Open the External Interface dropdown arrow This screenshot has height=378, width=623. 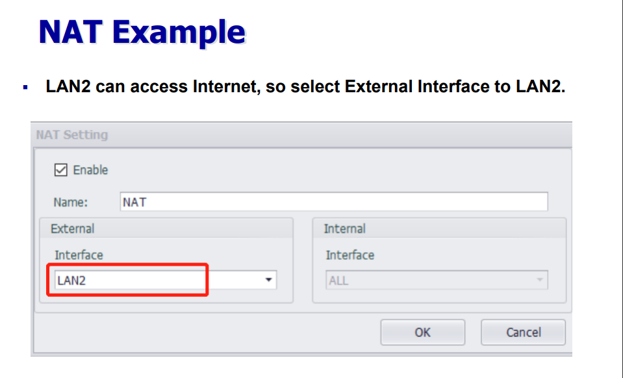[x=268, y=280]
